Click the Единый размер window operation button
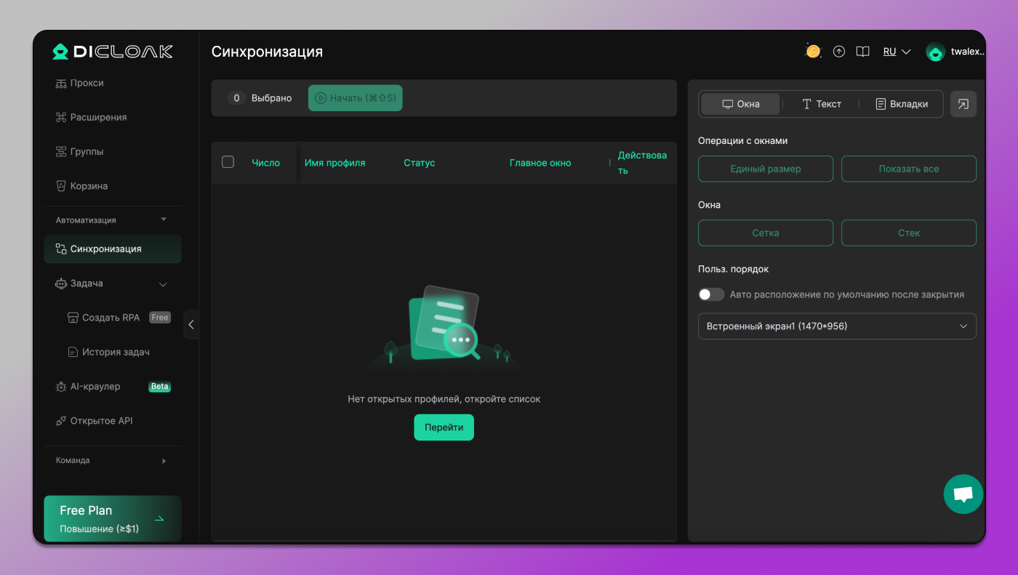 click(x=765, y=168)
